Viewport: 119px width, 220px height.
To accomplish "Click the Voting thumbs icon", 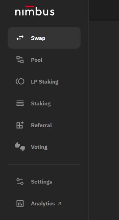I will pyautogui.click(x=20, y=147).
